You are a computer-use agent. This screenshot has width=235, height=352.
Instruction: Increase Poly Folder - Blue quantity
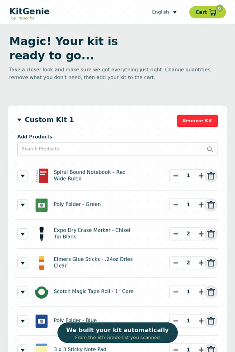(201, 321)
